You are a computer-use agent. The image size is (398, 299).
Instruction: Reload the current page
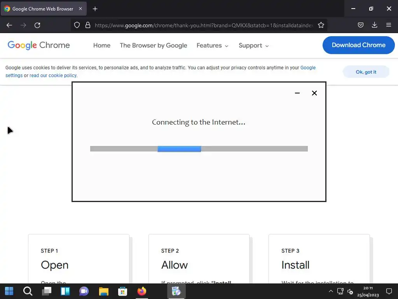coord(37,25)
